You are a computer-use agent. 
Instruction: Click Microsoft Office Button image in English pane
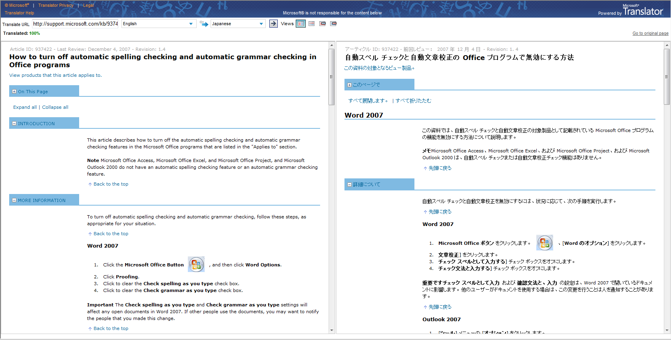click(x=196, y=264)
